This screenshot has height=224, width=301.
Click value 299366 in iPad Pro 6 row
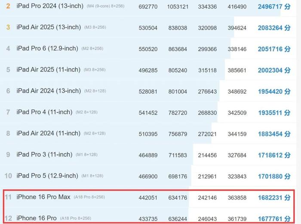[x=207, y=49]
